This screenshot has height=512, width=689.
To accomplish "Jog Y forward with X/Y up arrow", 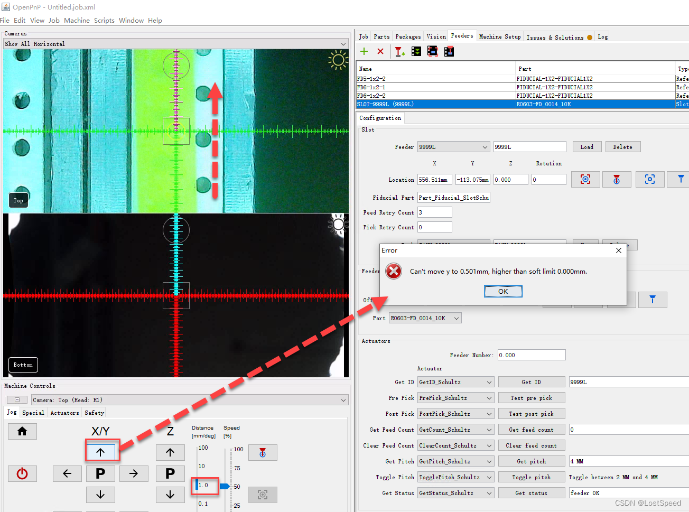I will click(x=100, y=452).
